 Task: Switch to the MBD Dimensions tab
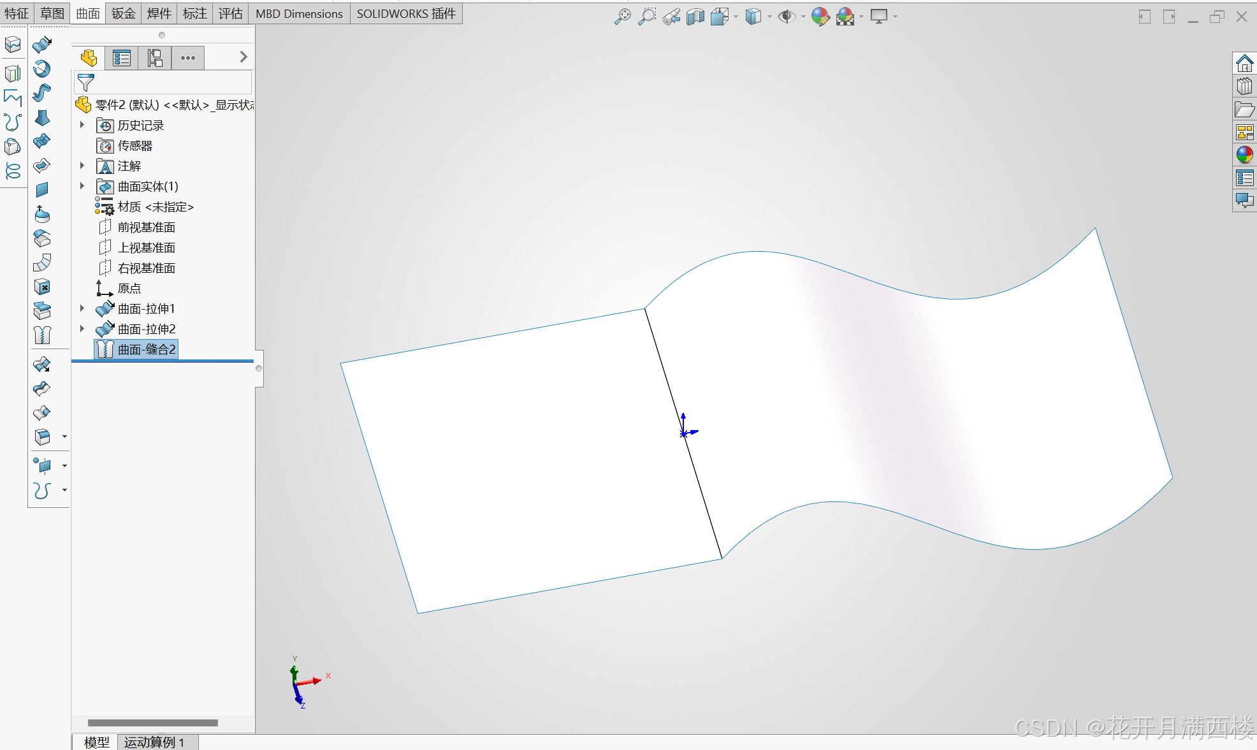click(x=299, y=13)
